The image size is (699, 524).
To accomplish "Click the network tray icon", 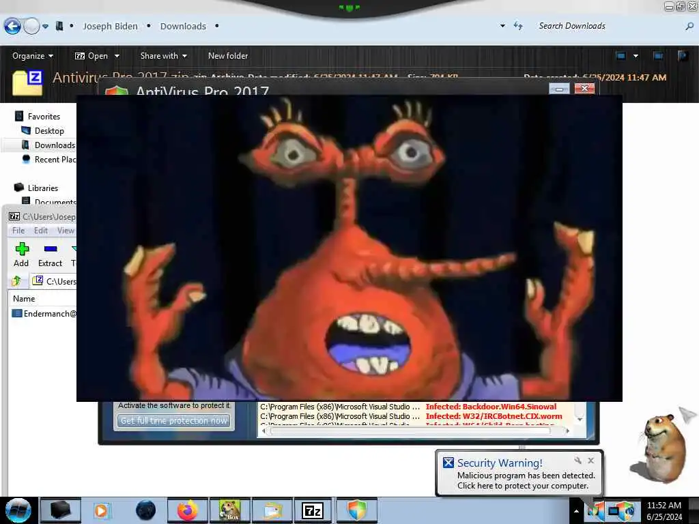I will (614, 511).
